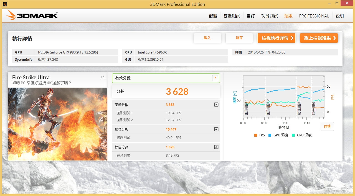Click the 綜合測試 result 8.49 FPS
This screenshot has width=355, height=196.
click(x=173, y=156)
